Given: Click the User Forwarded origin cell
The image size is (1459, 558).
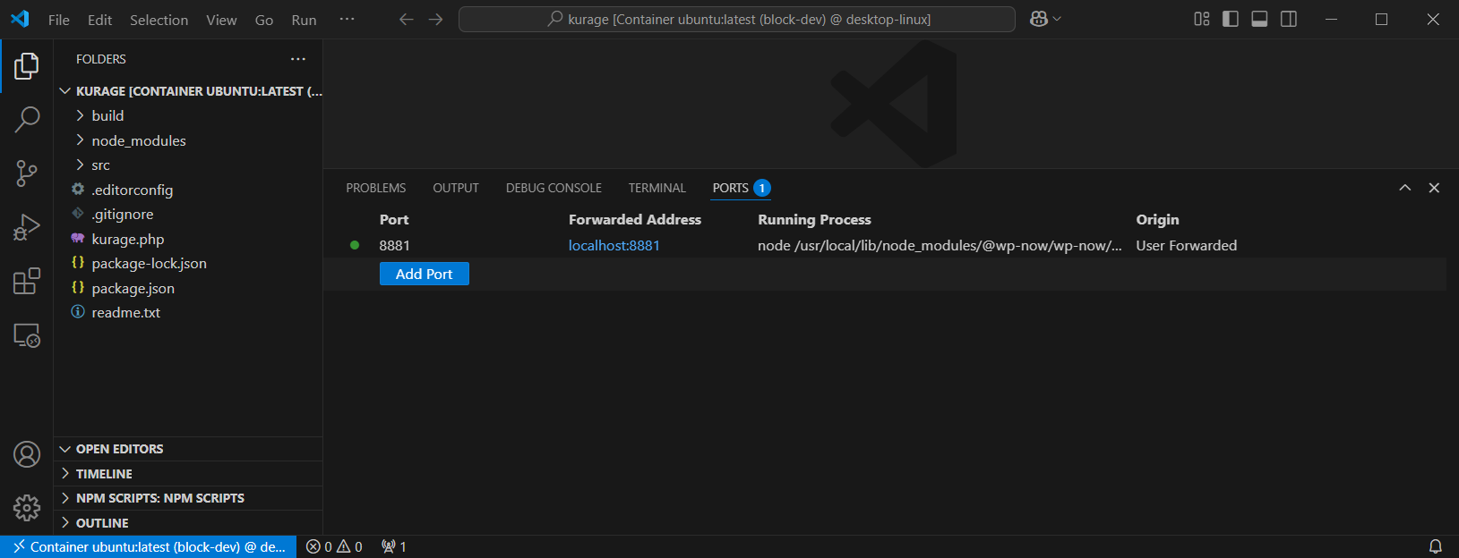Looking at the screenshot, I should tap(1186, 245).
